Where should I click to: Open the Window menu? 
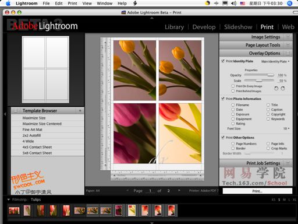point(105,3)
